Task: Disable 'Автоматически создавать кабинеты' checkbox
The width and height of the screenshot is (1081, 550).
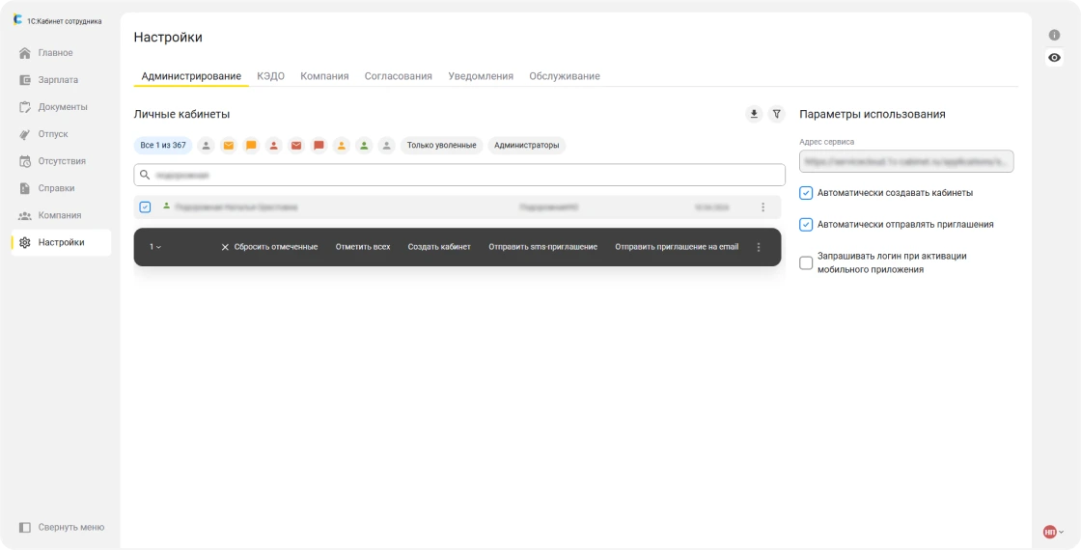Action: coord(807,193)
